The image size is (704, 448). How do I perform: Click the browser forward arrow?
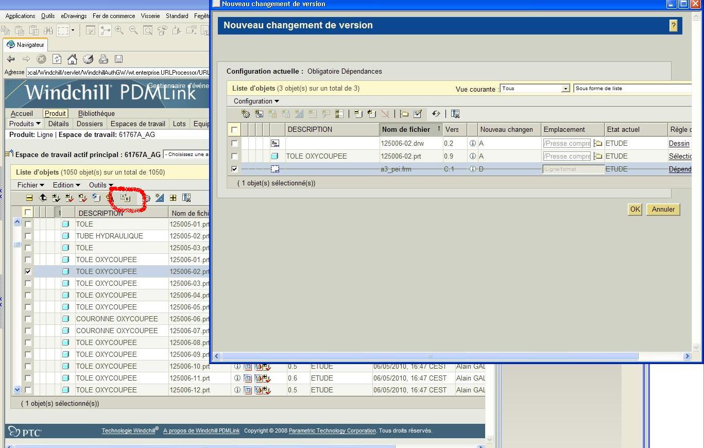[x=26, y=59]
